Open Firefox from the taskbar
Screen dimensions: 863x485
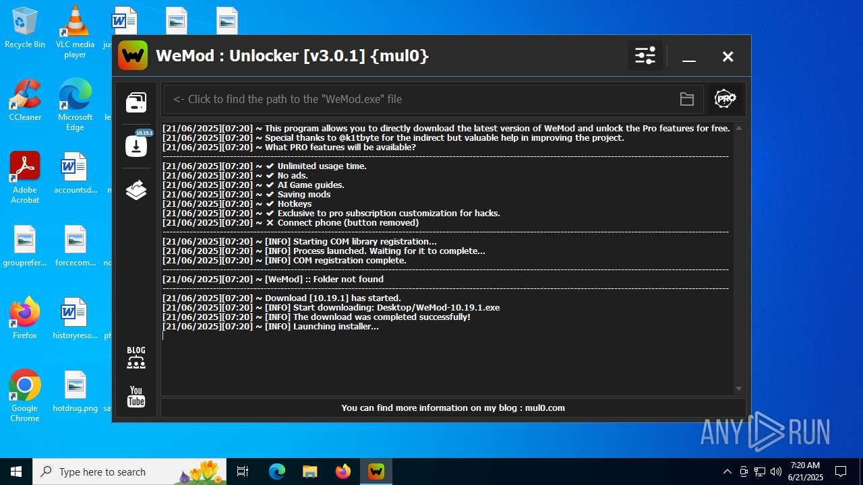343,472
